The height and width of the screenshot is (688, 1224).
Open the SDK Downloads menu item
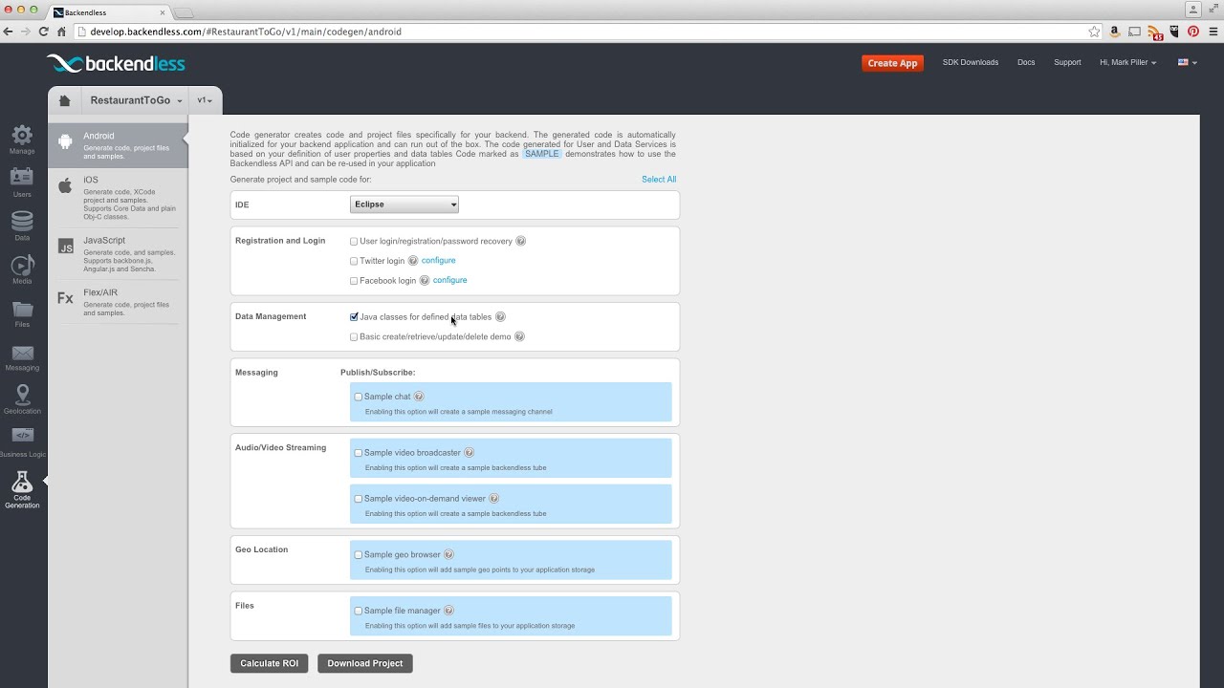click(971, 63)
